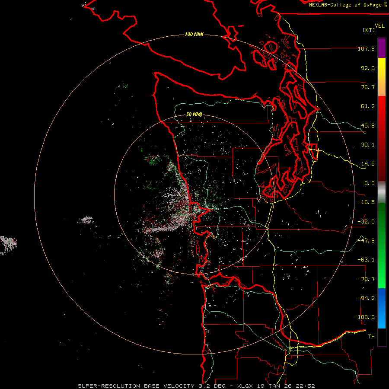Click the [KT] units label
Screen dimensions: 389x389
click(x=369, y=30)
